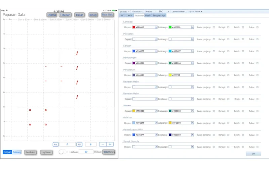
Task: Toggle the Total Auto switch
Action: click(x=62, y=152)
